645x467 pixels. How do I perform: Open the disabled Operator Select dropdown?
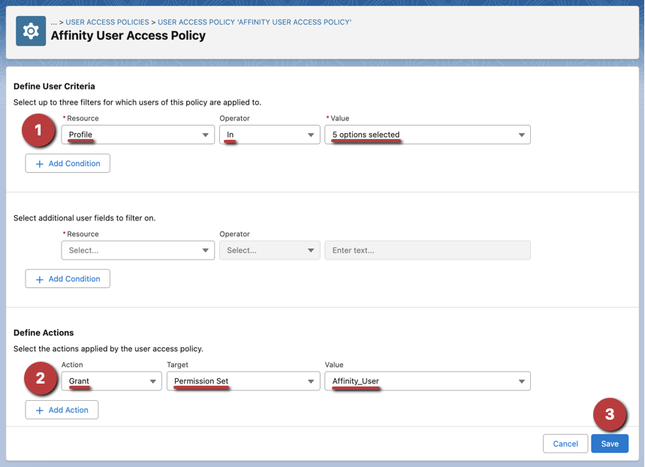[270, 250]
